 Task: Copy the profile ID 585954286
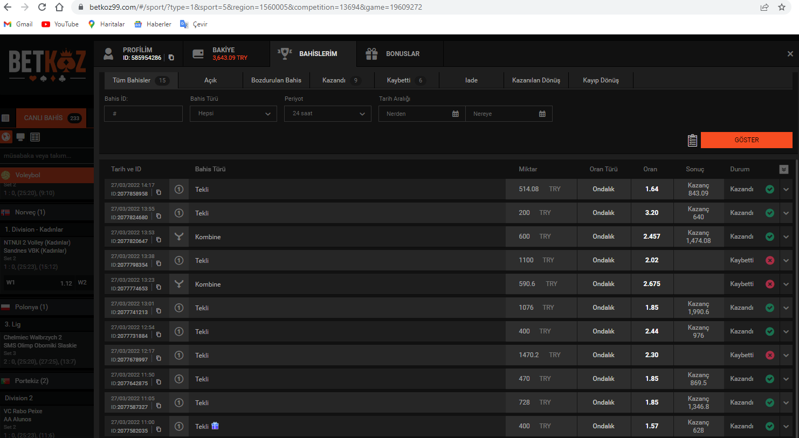point(171,58)
